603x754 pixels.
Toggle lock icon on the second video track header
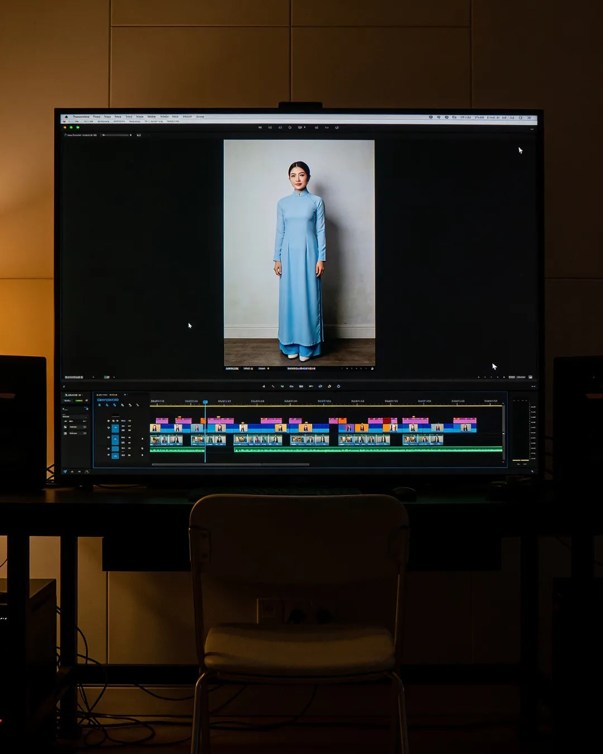coord(142,438)
